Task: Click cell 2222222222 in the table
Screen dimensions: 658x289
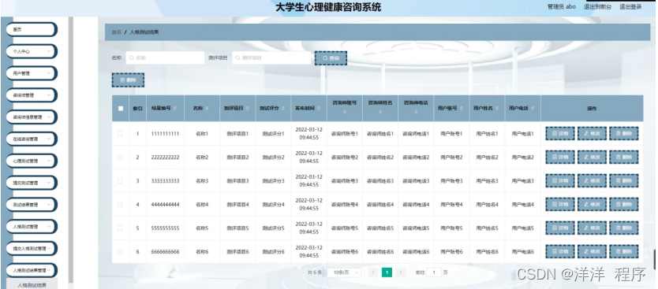Action: tap(165, 157)
